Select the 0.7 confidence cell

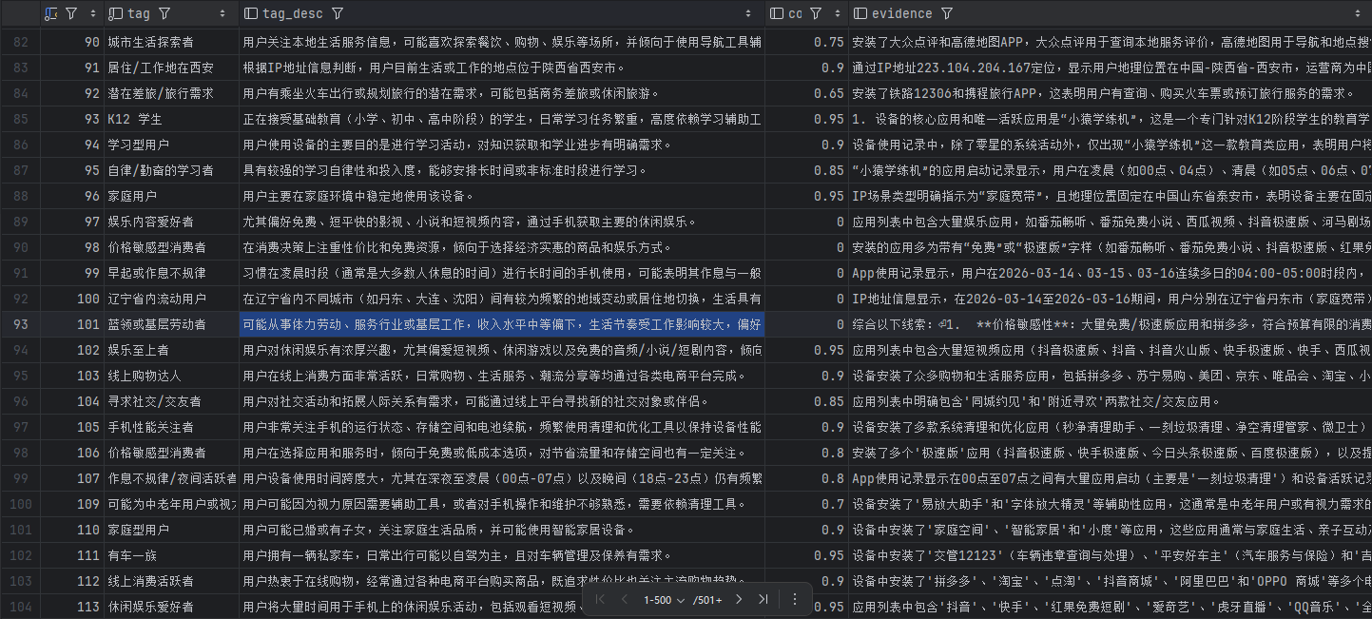807,504
